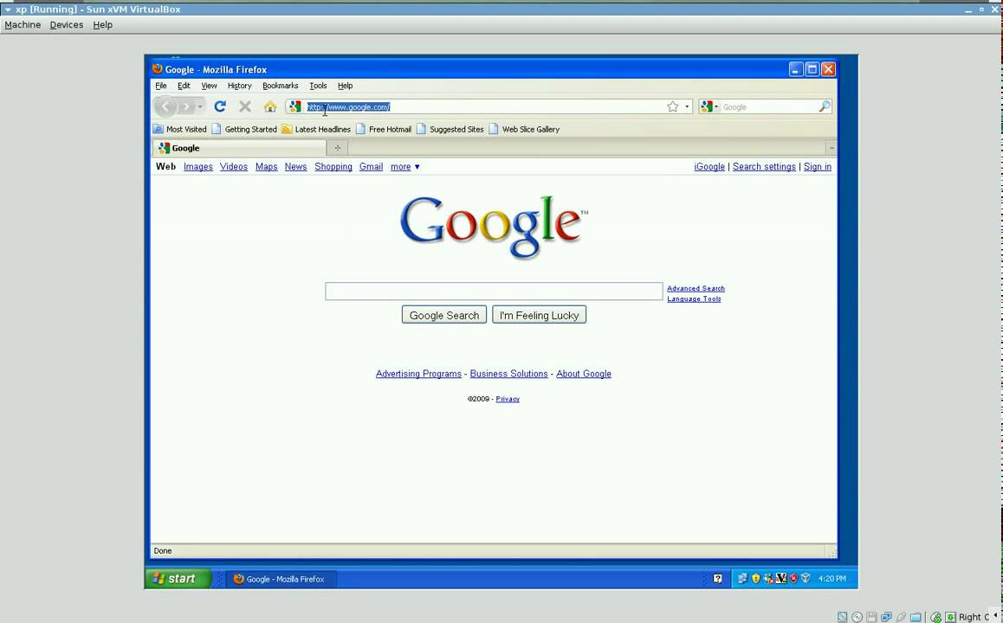
Task: Open the Firefox Tools menu
Action: point(318,86)
